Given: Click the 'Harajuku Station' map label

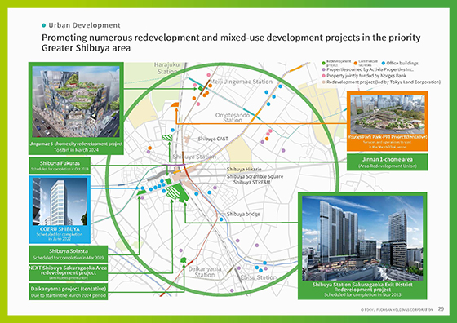Looking at the screenshot, I should (167, 68).
